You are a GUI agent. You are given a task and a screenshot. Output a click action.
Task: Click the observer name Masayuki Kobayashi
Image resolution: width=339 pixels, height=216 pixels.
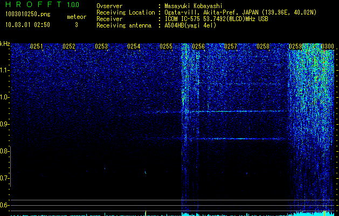(x=193, y=6)
